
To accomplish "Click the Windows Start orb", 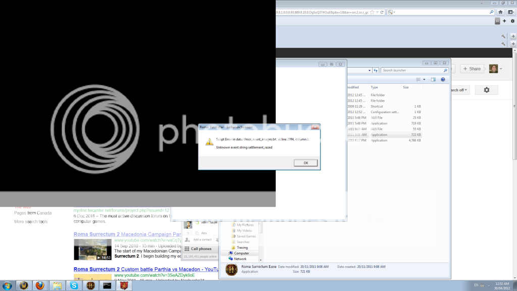I will click(7, 285).
